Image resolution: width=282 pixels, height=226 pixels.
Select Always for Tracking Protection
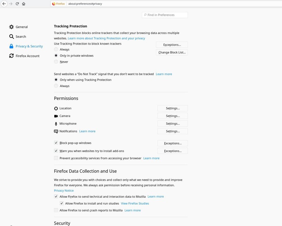[x=56, y=49]
